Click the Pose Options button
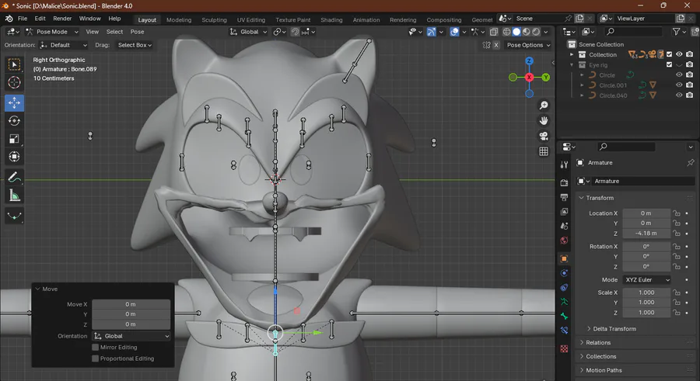The image size is (700, 381). (x=527, y=45)
